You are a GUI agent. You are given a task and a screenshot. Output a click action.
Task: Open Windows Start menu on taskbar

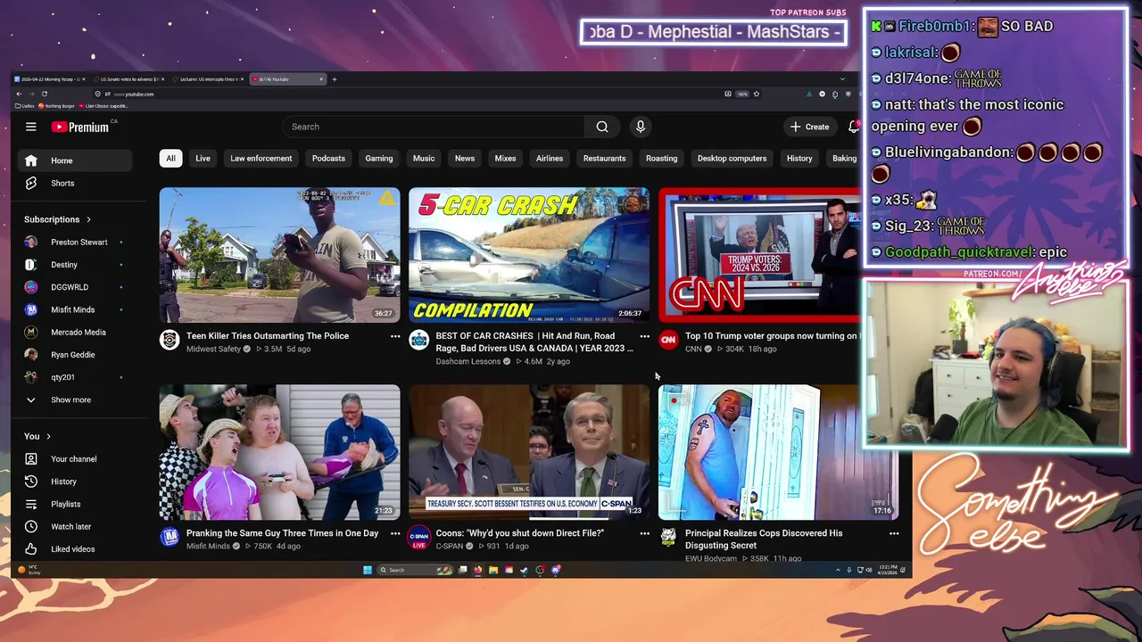tap(367, 570)
